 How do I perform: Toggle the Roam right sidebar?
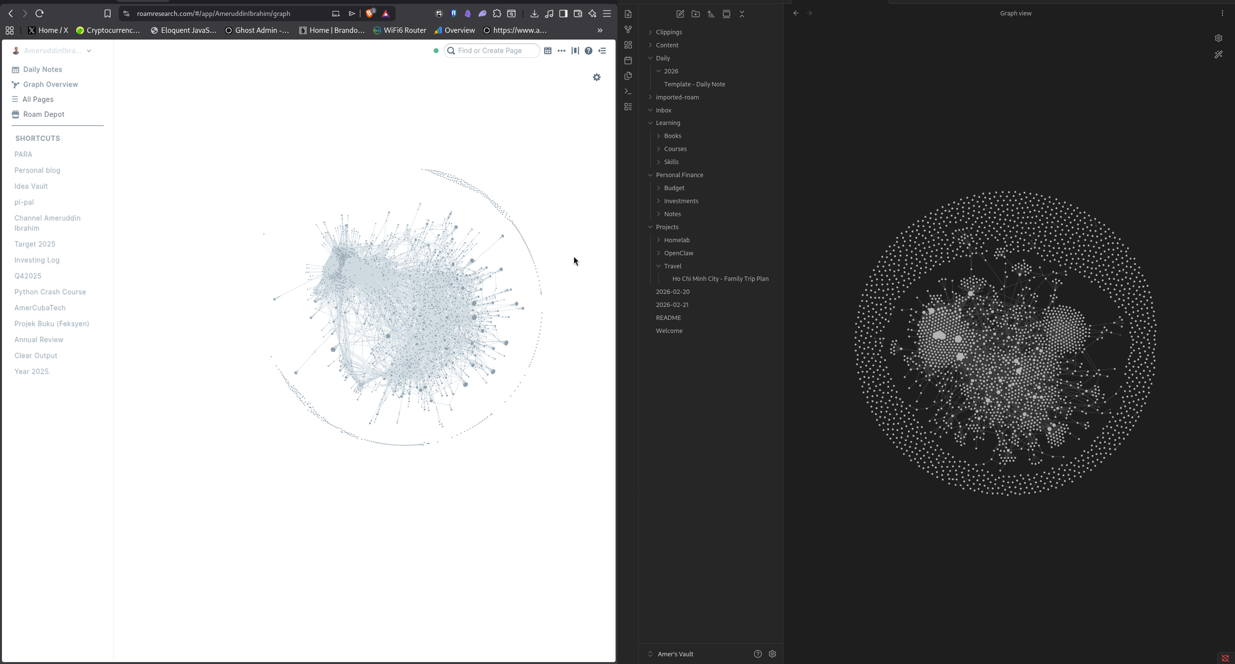602,51
